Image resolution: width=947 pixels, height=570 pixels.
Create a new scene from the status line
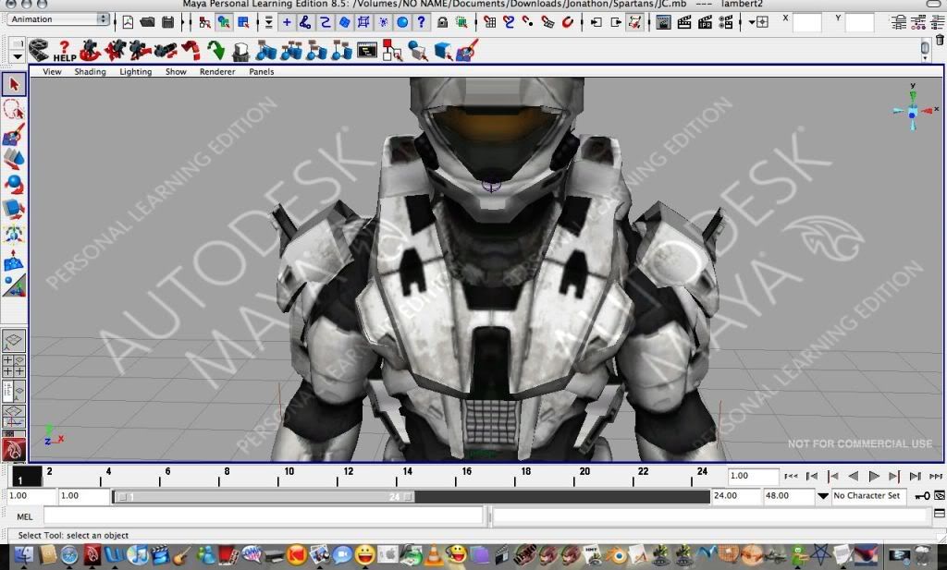128,22
